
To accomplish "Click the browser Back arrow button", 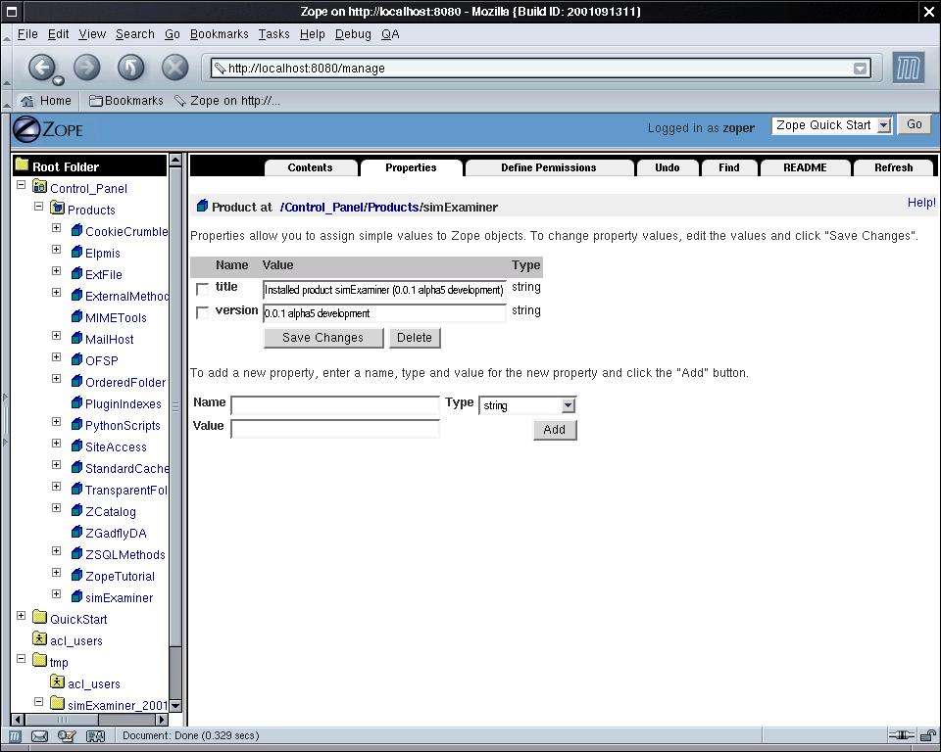I will 41,68.
